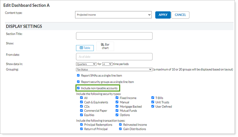Image resolution: width=238 pixels, height=137 pixels.
Task: Uncheck the All security types checkbox
Action: click(x=82, y=98)
